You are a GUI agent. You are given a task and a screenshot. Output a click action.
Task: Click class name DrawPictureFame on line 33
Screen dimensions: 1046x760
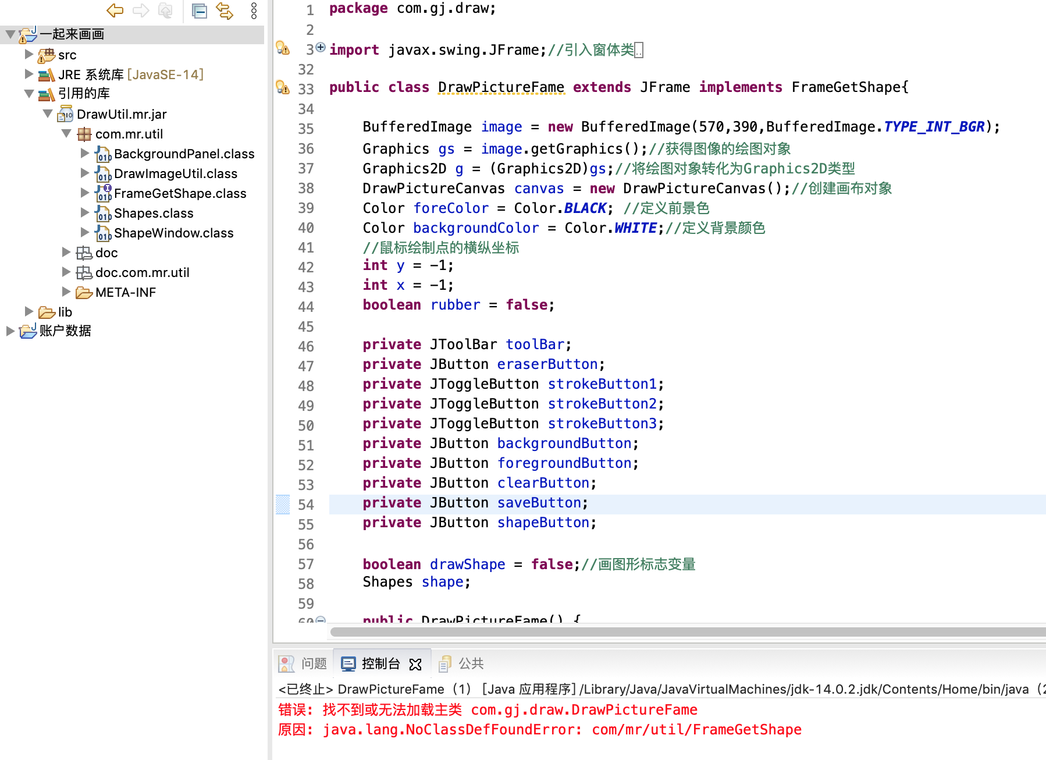point(501,87)
